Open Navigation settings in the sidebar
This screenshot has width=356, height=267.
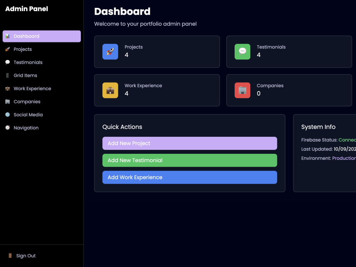[x=42, y=128]
